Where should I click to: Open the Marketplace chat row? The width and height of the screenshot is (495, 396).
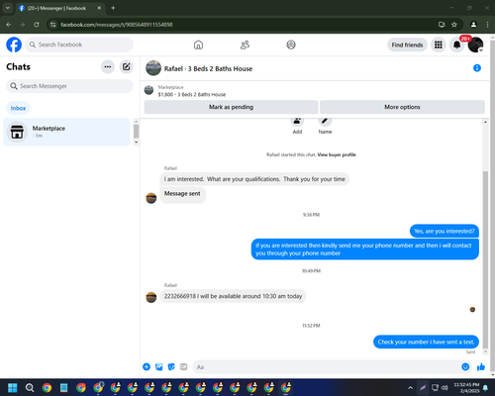click(66, 132)
